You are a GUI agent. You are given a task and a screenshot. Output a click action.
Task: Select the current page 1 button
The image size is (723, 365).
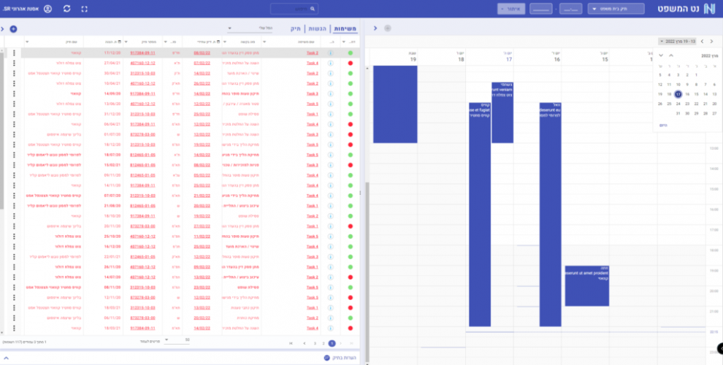(332, 343)
